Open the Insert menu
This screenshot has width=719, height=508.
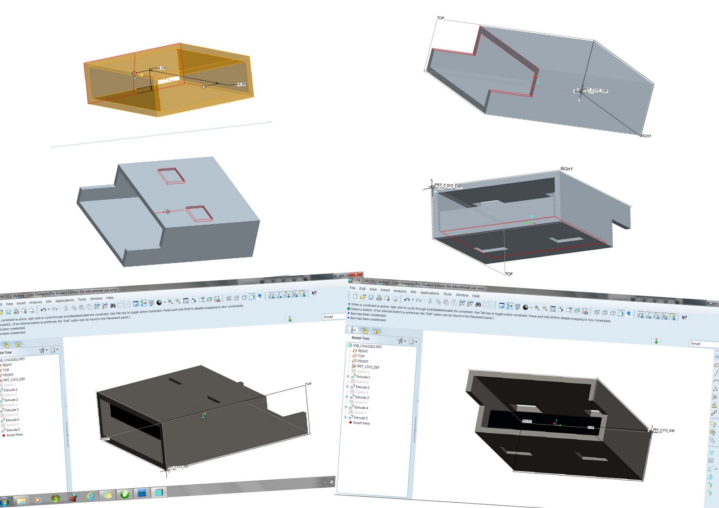tap(385, 290)
